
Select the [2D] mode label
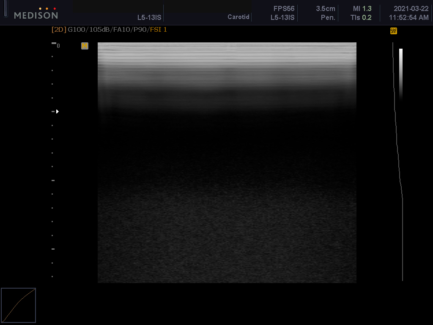[x=59, y=30]
